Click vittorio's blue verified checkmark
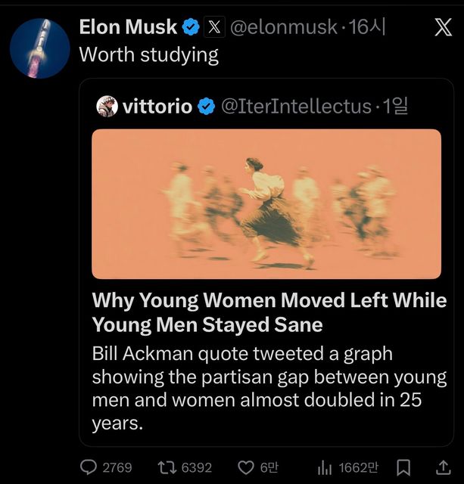The width and height of the screenshot is (464, 484). [206, 107]
